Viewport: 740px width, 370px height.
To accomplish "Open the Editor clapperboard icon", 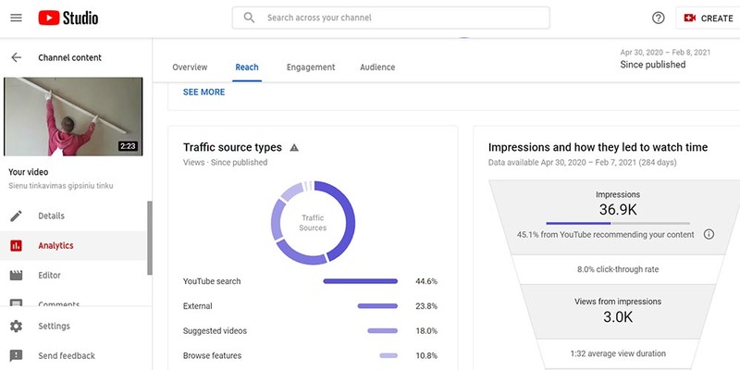I will pos(16,275).
